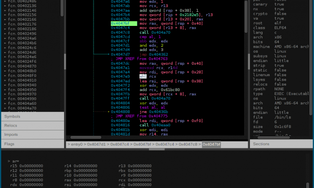Click the highlighted shl instruction

(x=143, y=76)
